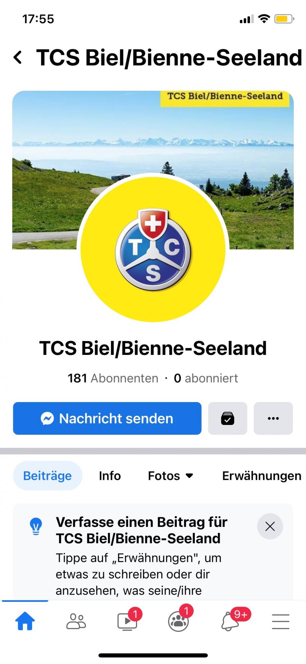
Task: Switch to the Erwähnungen tab
Action: (x=262, y=476)
